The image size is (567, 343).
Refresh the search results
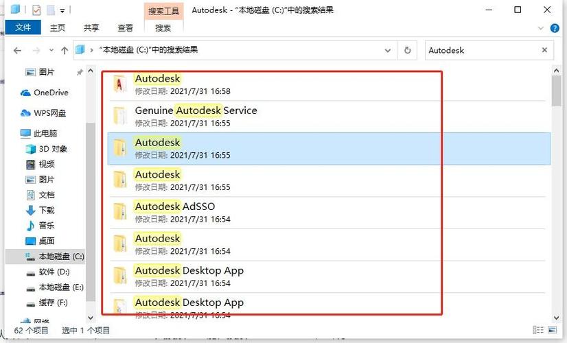408,50
